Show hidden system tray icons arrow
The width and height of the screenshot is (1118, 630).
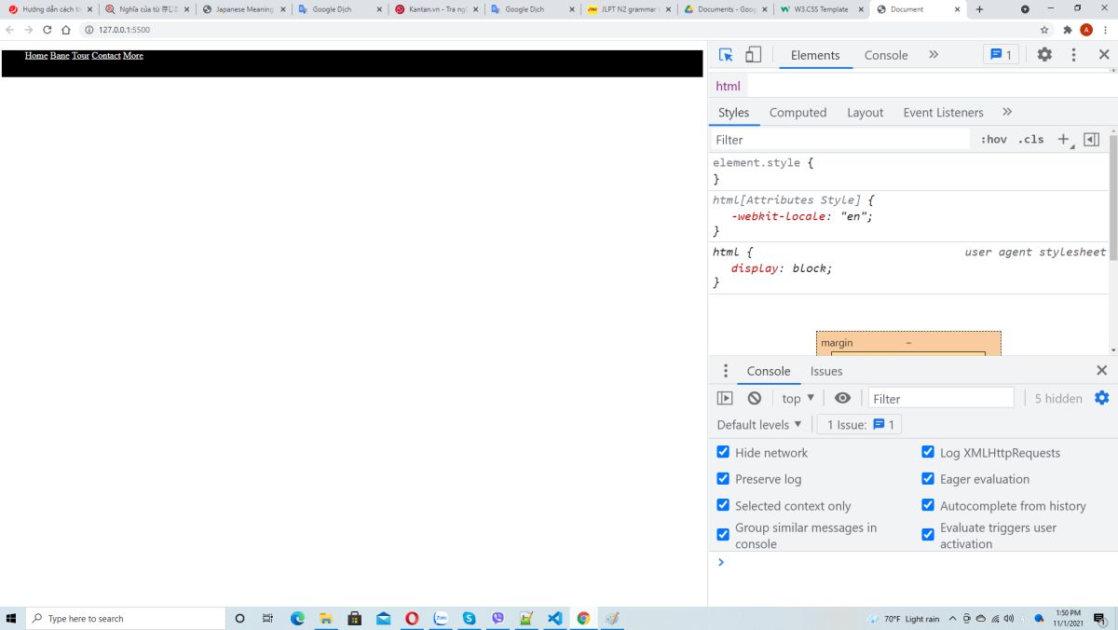tap(954, 618)
